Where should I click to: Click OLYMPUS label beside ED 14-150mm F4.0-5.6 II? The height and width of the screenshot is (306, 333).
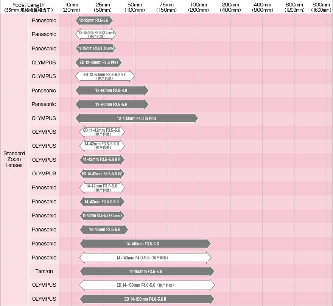tap(44, 299)
